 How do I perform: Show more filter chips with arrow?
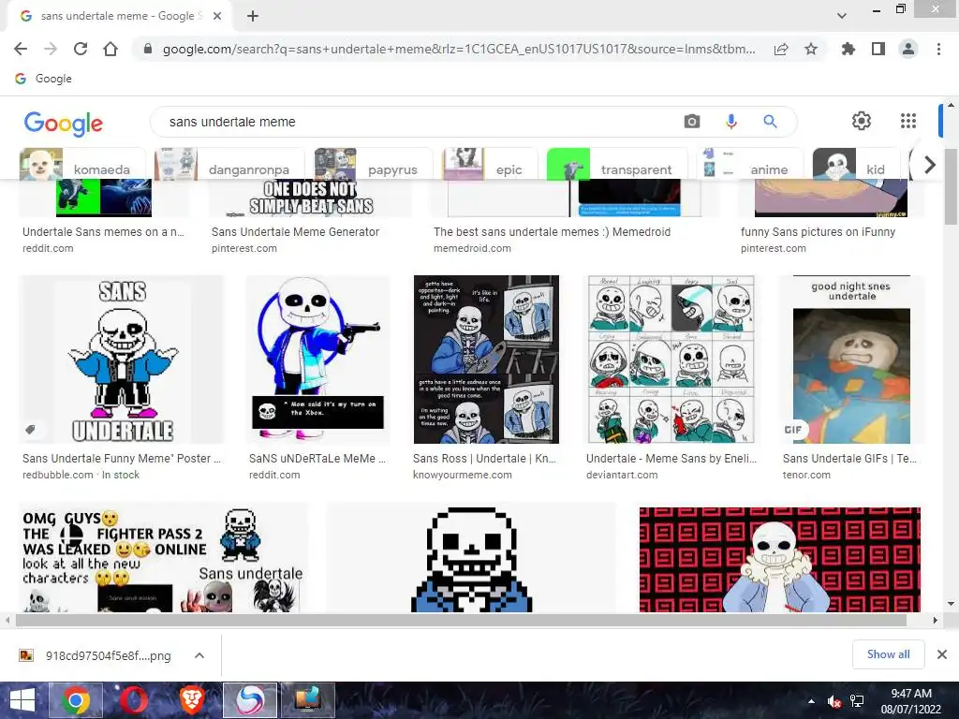(x=930, y=165)
